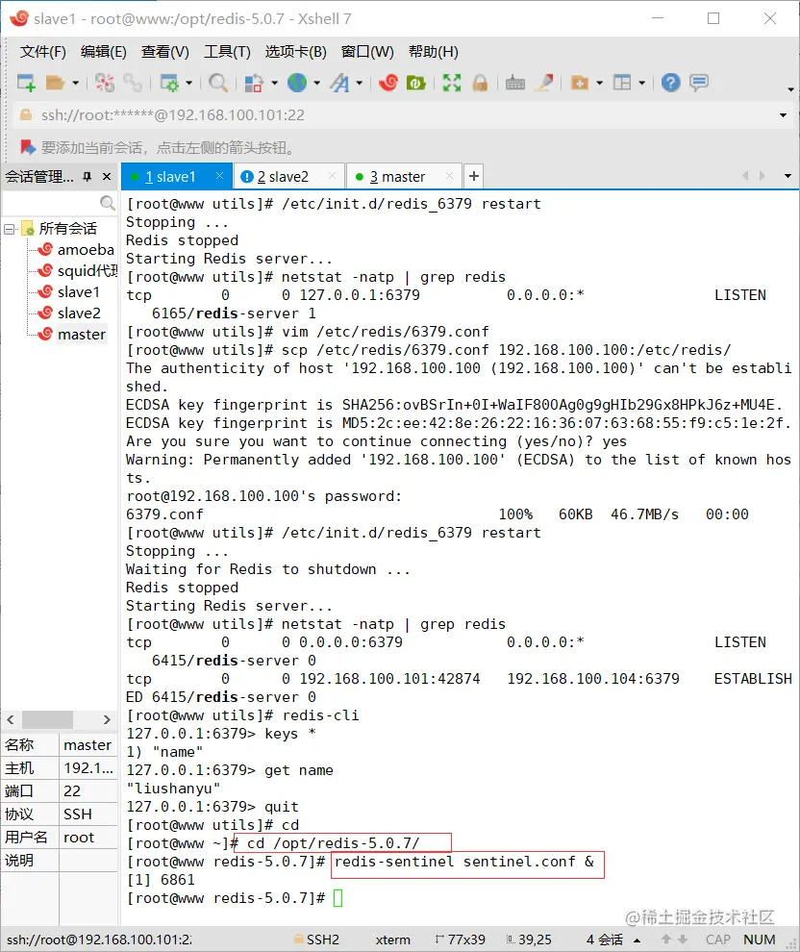The width and height of the screenshot is (800, 952).
Task: Expand the new folder dropdown arrow
Action: (600, 83)
